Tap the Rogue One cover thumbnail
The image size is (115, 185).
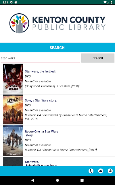[13, 141]
